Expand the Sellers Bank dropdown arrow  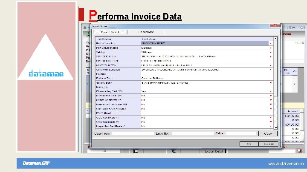[271, 83]
